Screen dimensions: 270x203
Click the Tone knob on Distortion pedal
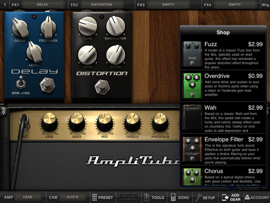pos(88,26)
